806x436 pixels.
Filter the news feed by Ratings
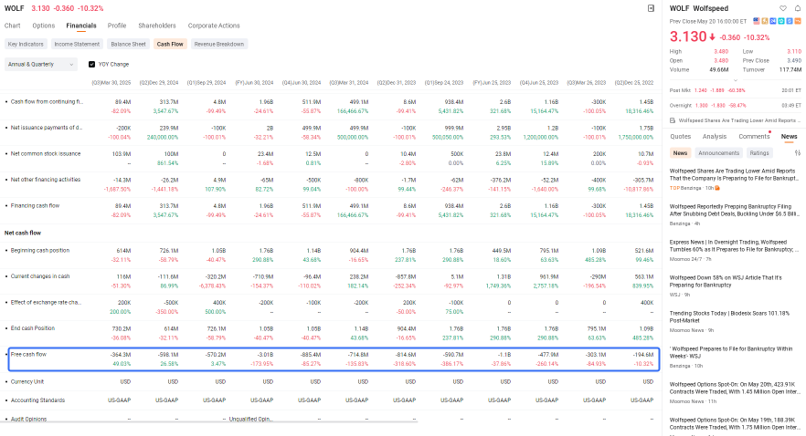point(759,153)
